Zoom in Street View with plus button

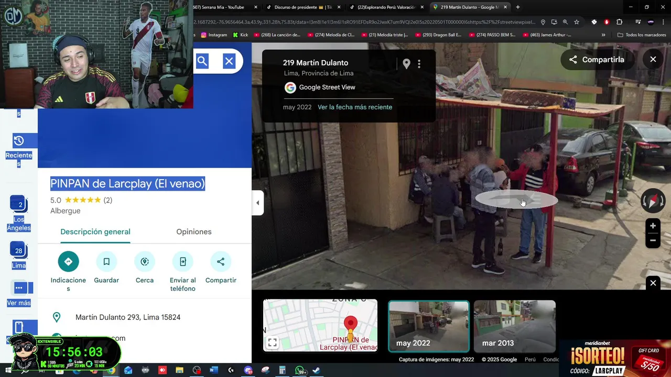point(653,226)
